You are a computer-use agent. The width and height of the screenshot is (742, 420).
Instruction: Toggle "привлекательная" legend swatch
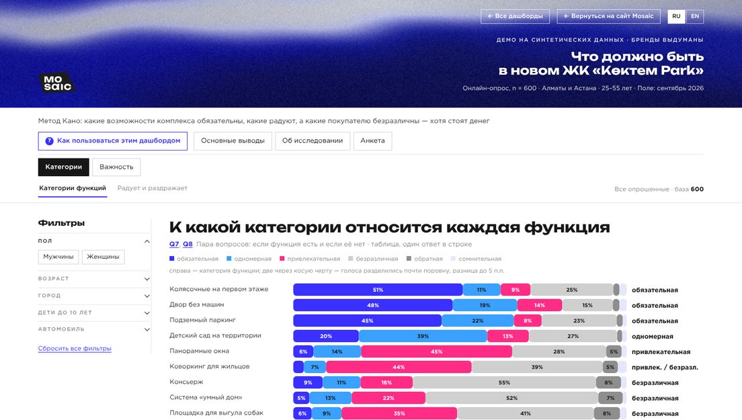(282, 259)
